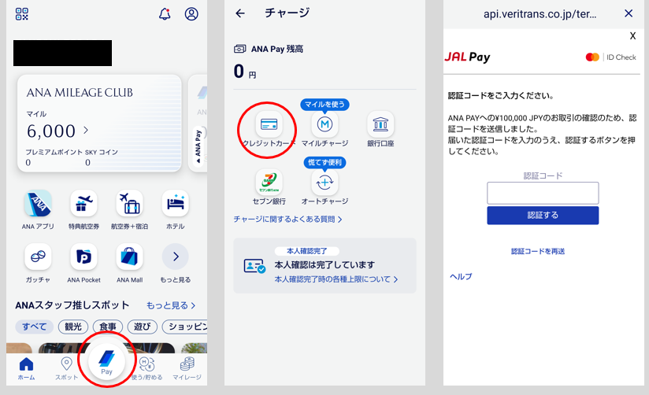
Task: Tap identity verification card icon
Action: click(254, 266)
